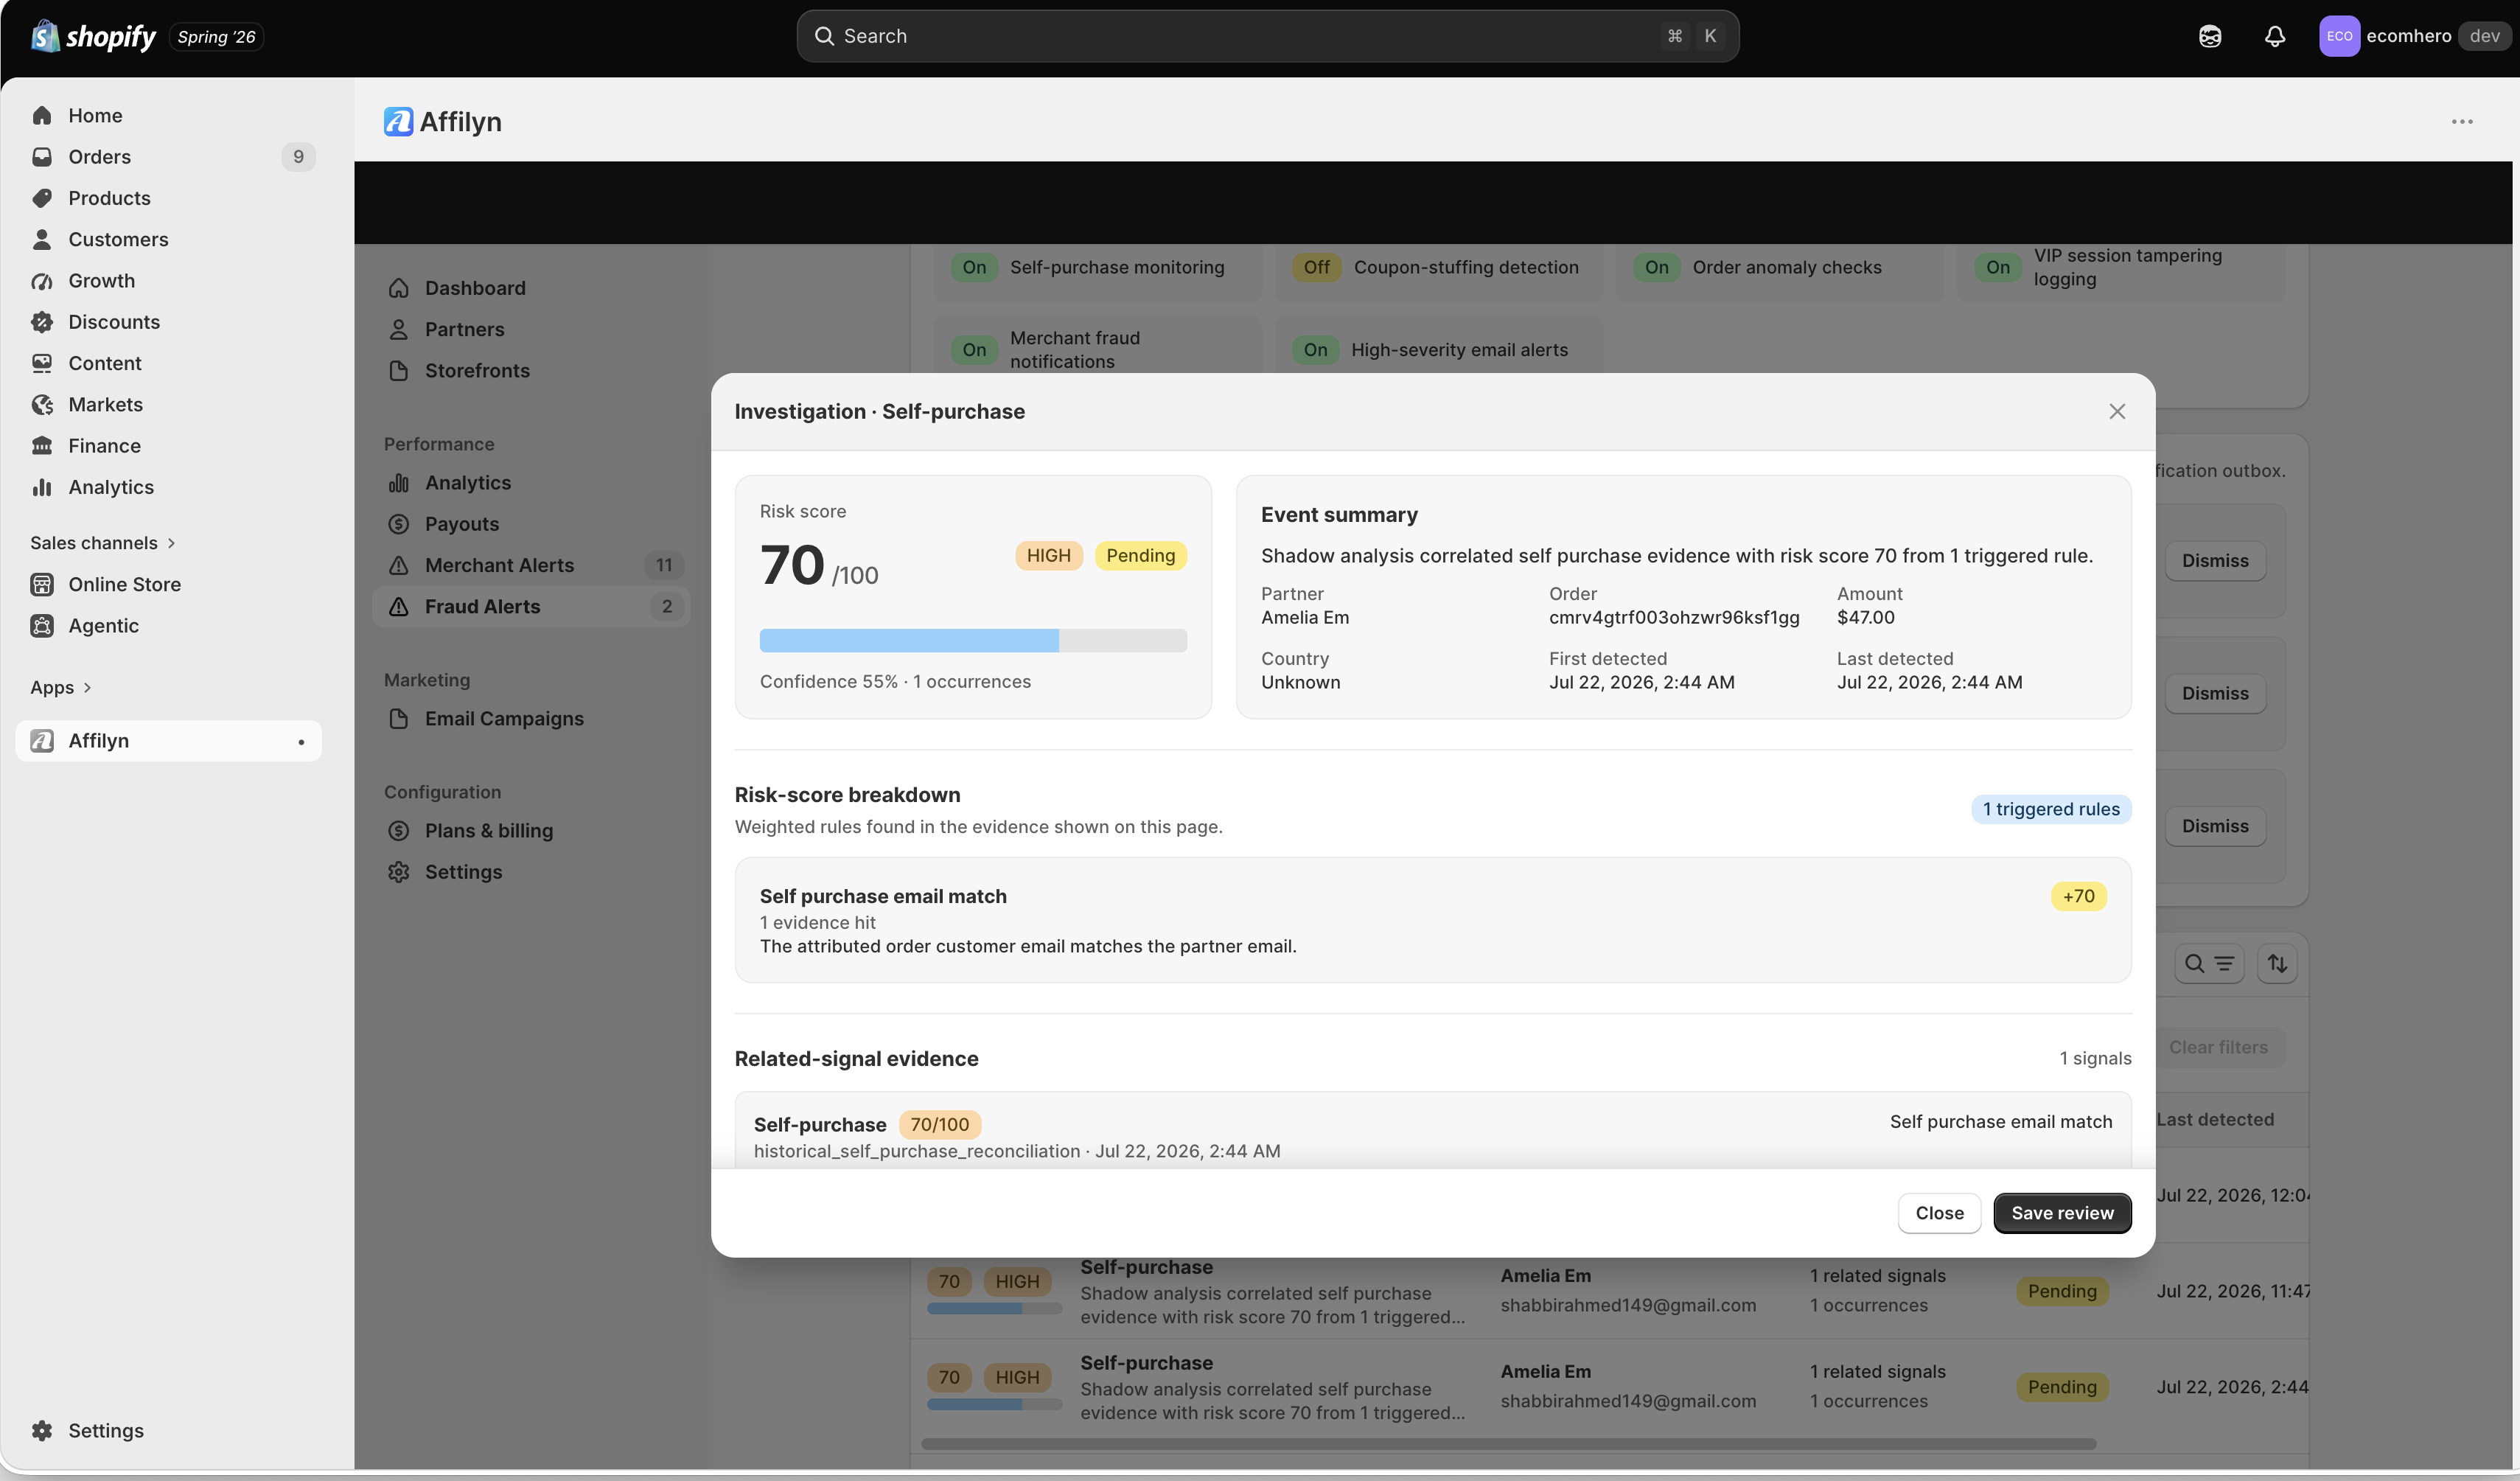Screen dimensions: 2520x1481
Task: Open Merchant Alerts with 11 badge
Action: pyautogui.click(x=531, y=566)
